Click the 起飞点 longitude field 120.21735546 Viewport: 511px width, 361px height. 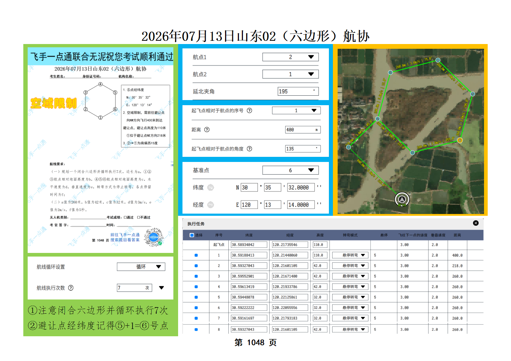290,245
